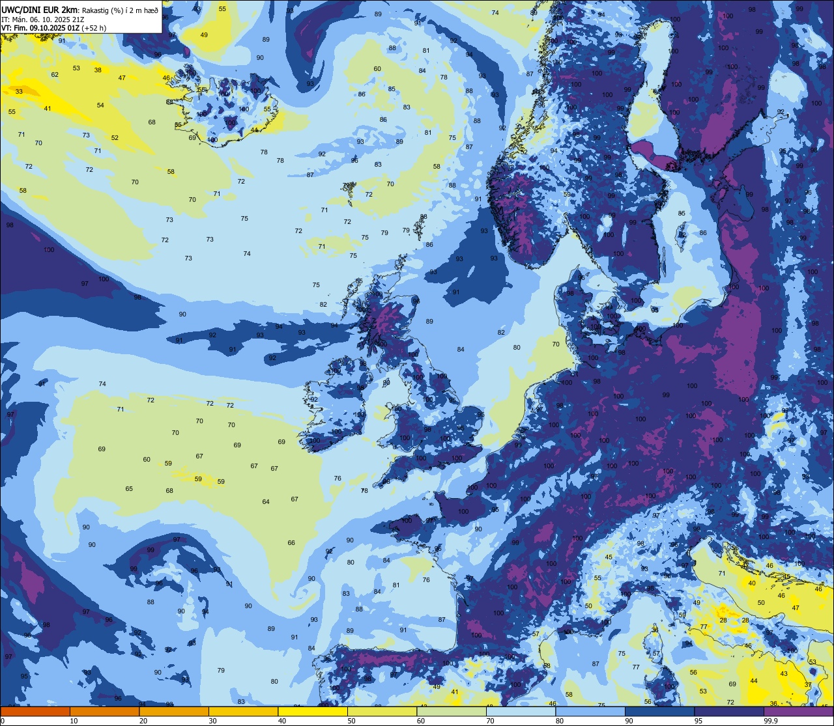Click the legend segment between 90 and 95
This screenshot has width=834, height=726.
tap(659, 711)
